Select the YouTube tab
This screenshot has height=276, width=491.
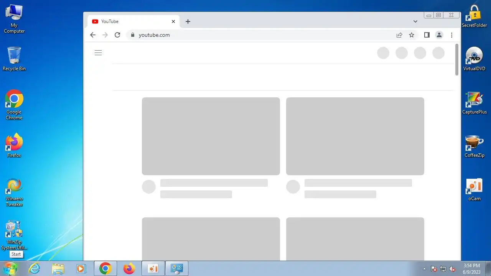[133, 21]
